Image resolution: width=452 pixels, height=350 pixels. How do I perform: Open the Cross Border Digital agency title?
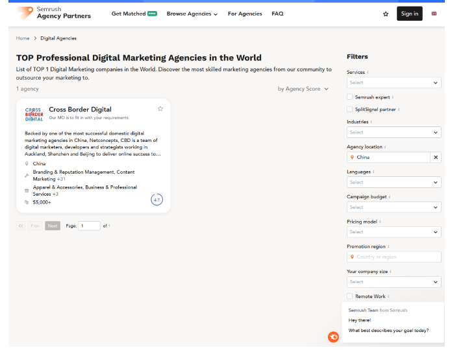(x=80, y=110)
